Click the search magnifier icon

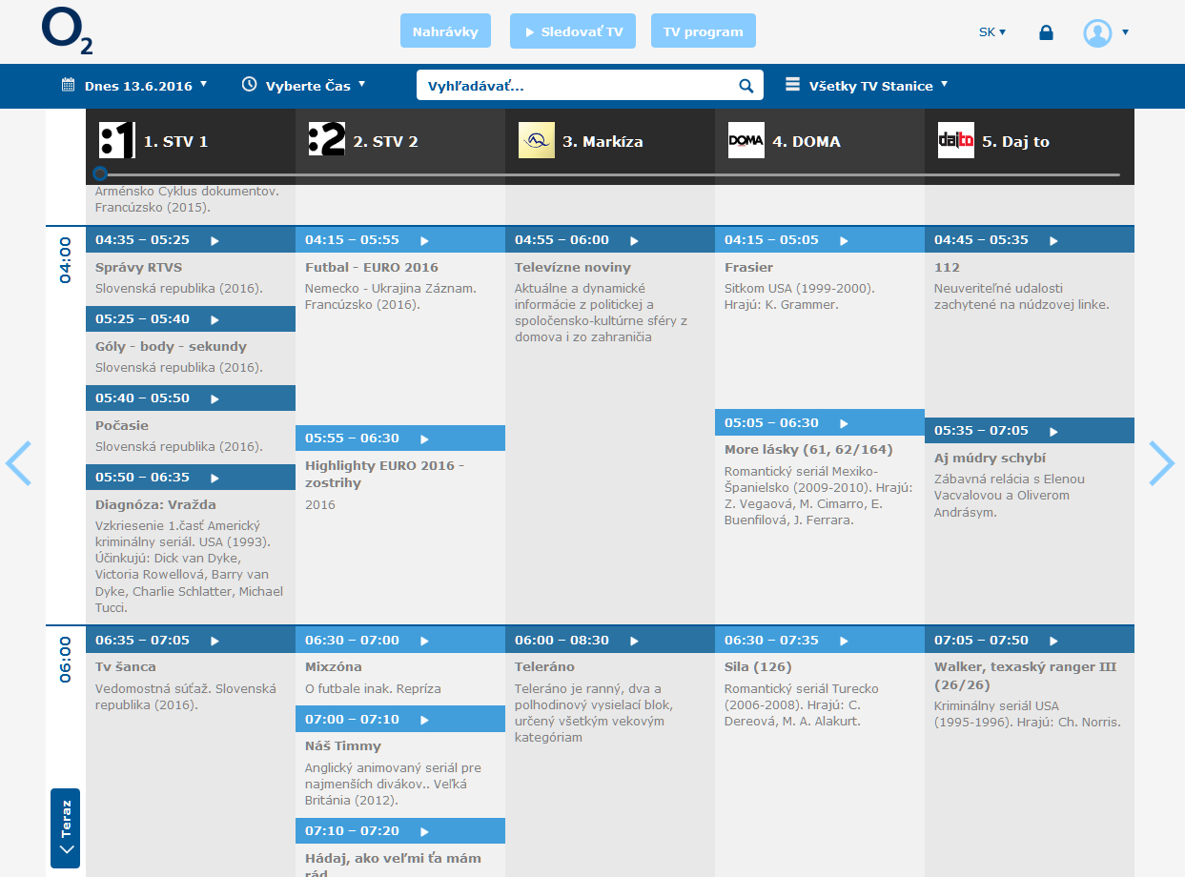tap(746, 86)
